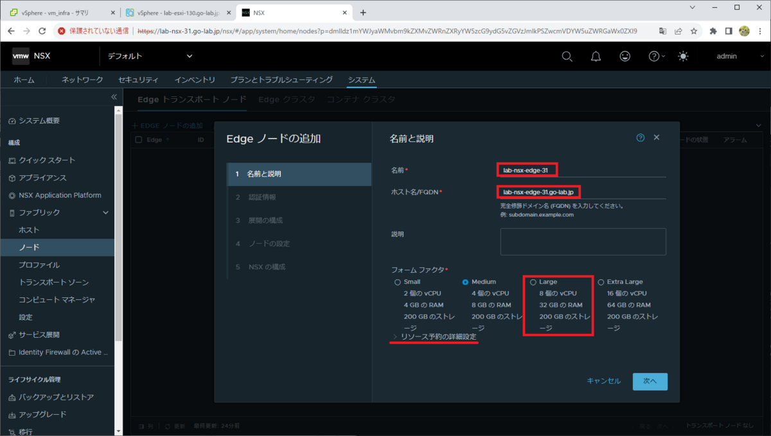This screenshot has height=436, width=771.
Task: Open the notifications bell icon
Action: [x=596, y=57]
